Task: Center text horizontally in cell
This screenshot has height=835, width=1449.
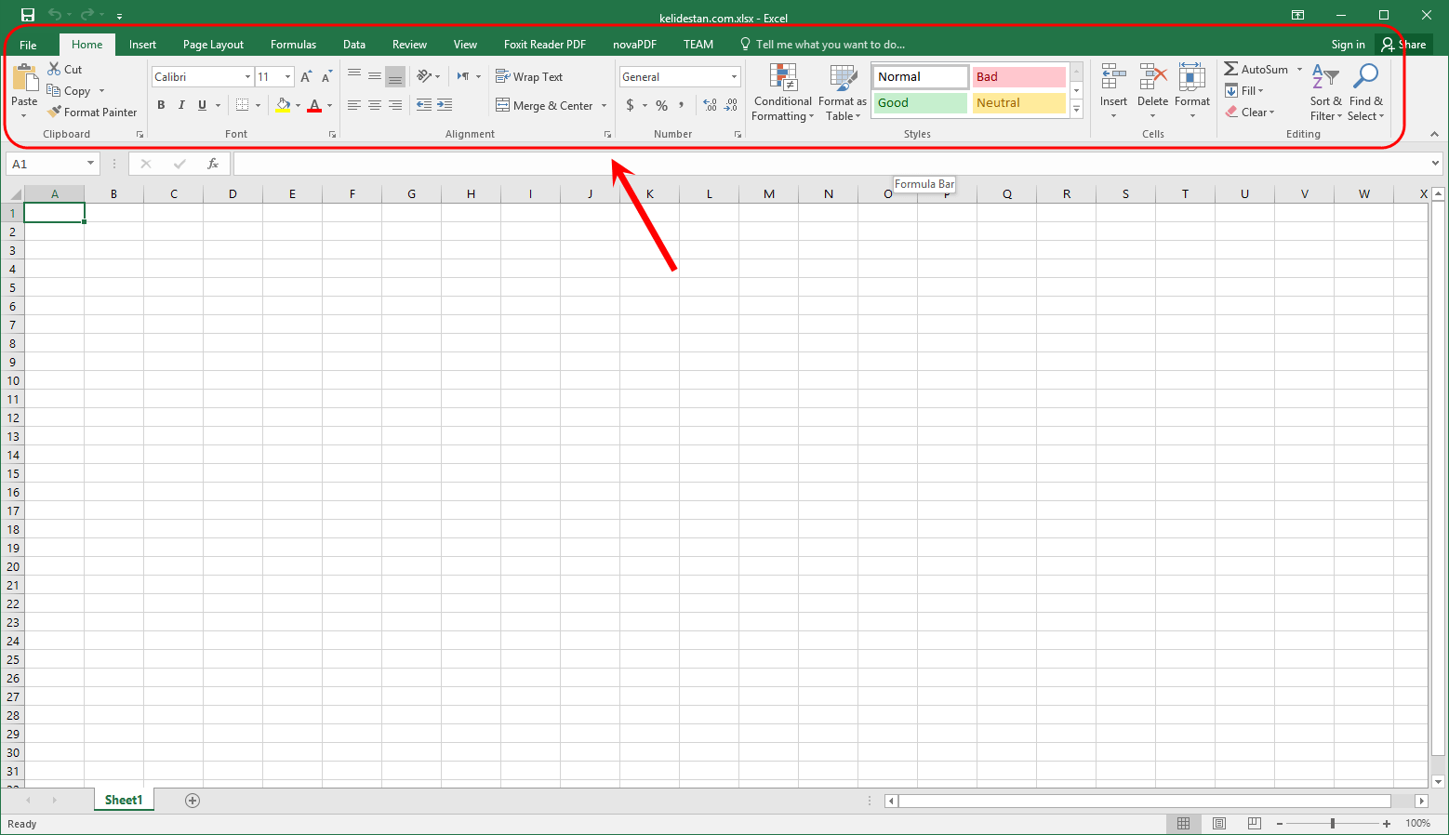Action: coord(375,105)
